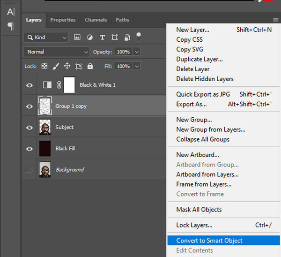Click the layer mask link chain icon
This screenshot has height=257, width=281.
59,85
